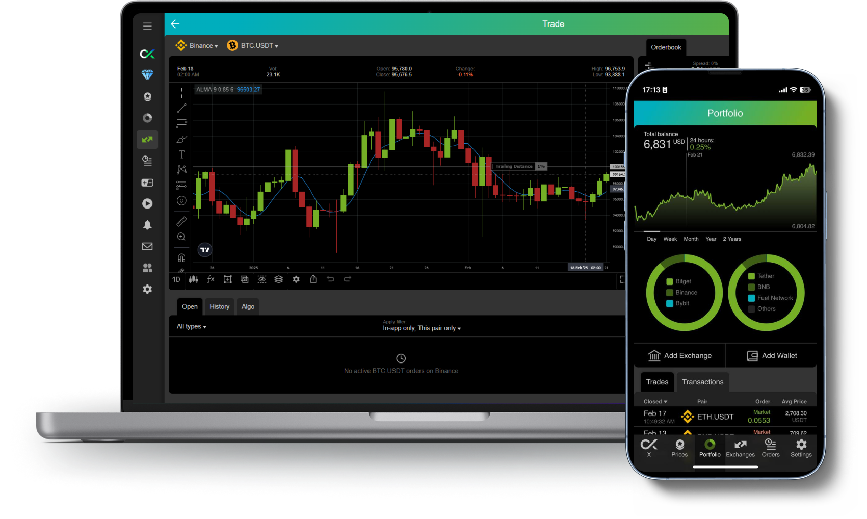The width and height of the screenshot is (867, 519).
Task: Select the crosshair cursor tool on chart
Action: (181, 93)
